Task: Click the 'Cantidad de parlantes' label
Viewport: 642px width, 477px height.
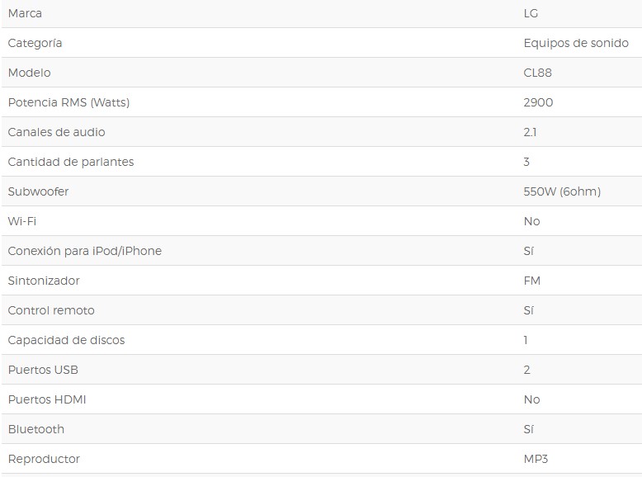Action: pyautogui.click(x=70, y=162)
